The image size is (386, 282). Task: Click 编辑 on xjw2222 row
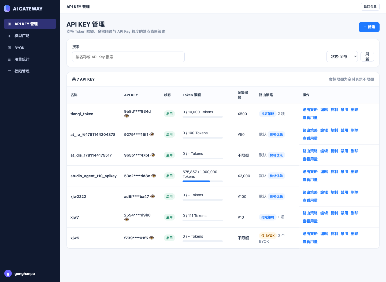point(324,192)
